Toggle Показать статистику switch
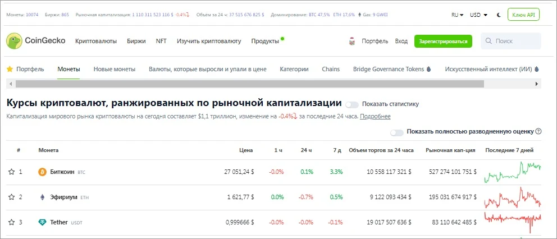The width and height of the screenshot is (557, 239). click(x=352, y=104)
